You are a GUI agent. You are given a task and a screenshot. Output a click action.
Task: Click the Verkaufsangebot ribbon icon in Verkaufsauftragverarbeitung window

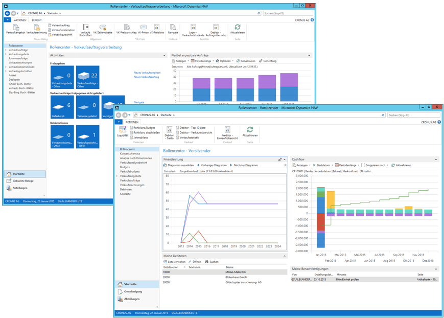(15, 29)
